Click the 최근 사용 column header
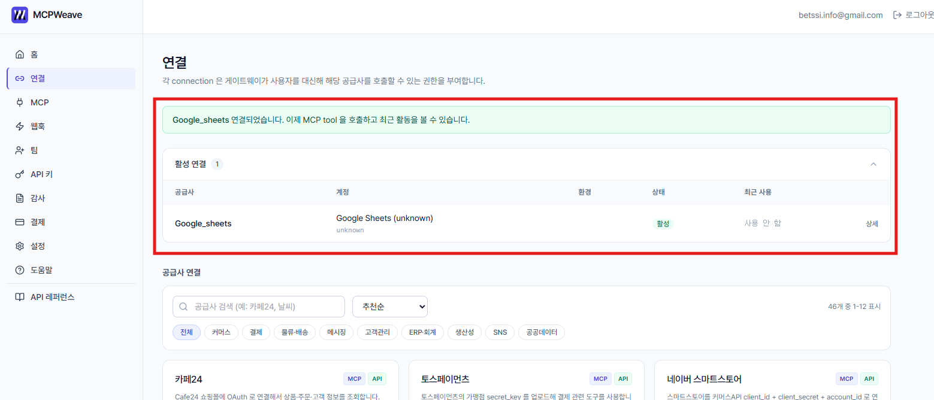 pos(758,192)
